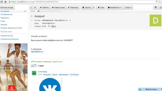This screenshot has height=91, width=162.
Task: Click the Настроить папки link
Action: click(6, 31)
